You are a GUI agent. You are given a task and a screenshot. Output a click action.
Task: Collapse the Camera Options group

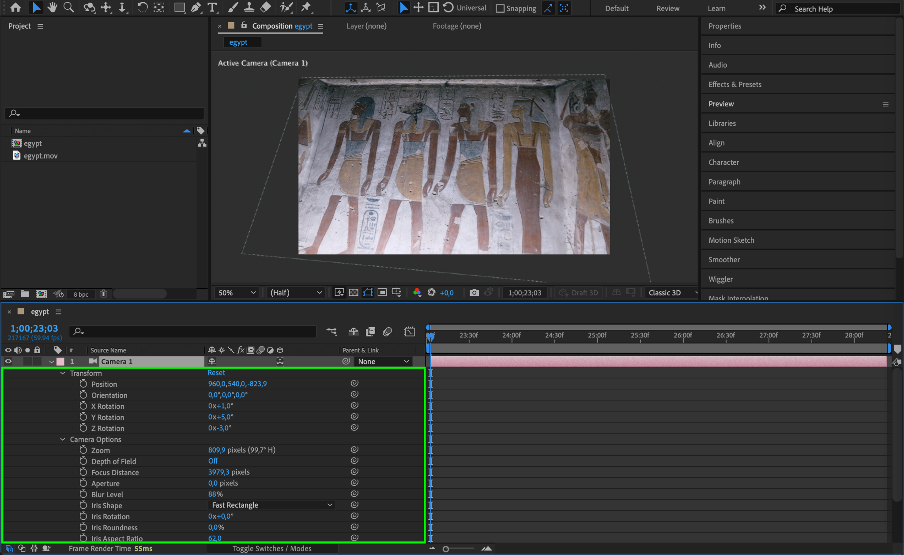pos(63,439)
